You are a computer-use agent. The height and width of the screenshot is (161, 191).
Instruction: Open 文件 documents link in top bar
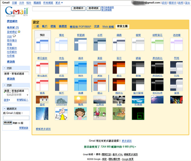pos(22,3)
